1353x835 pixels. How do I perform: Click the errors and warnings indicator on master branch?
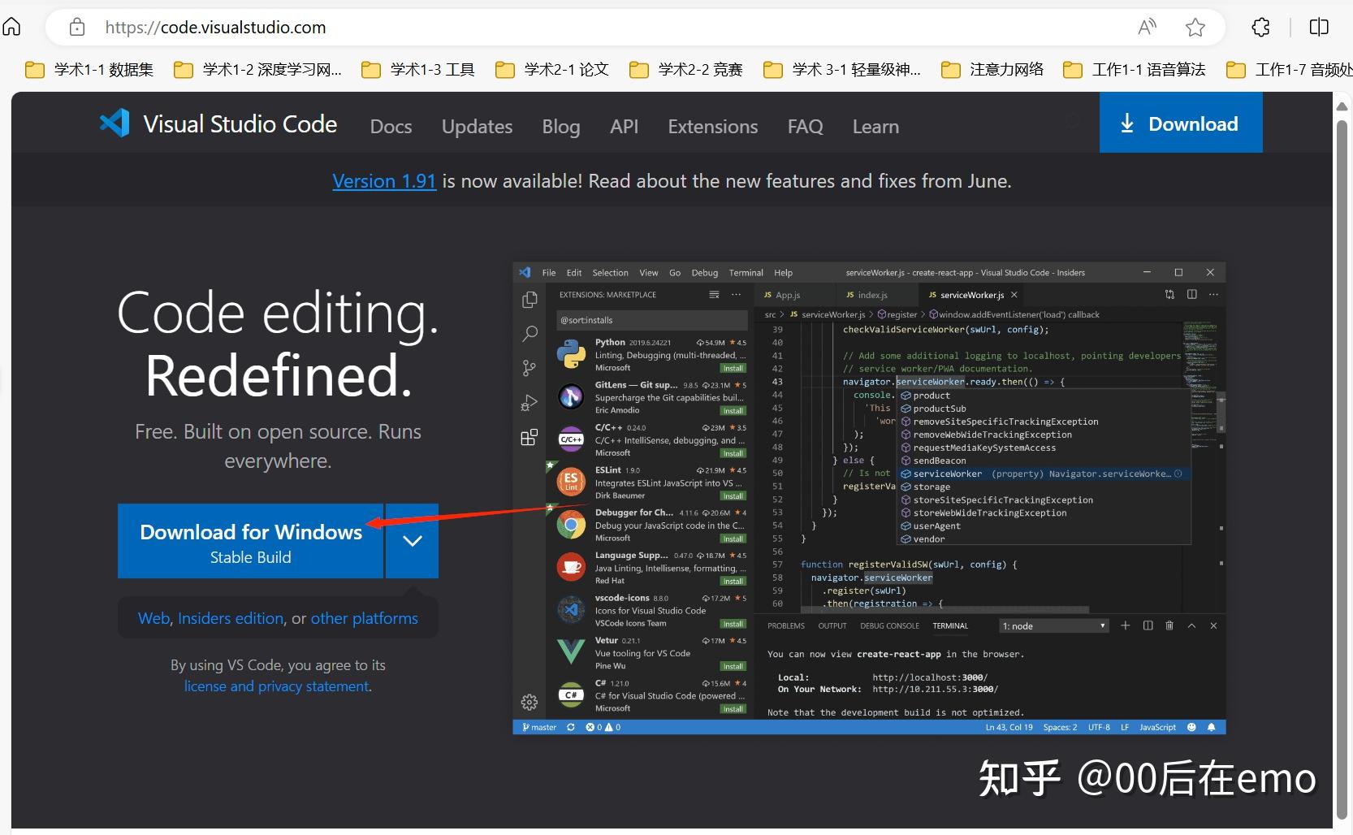pos(602,727)
